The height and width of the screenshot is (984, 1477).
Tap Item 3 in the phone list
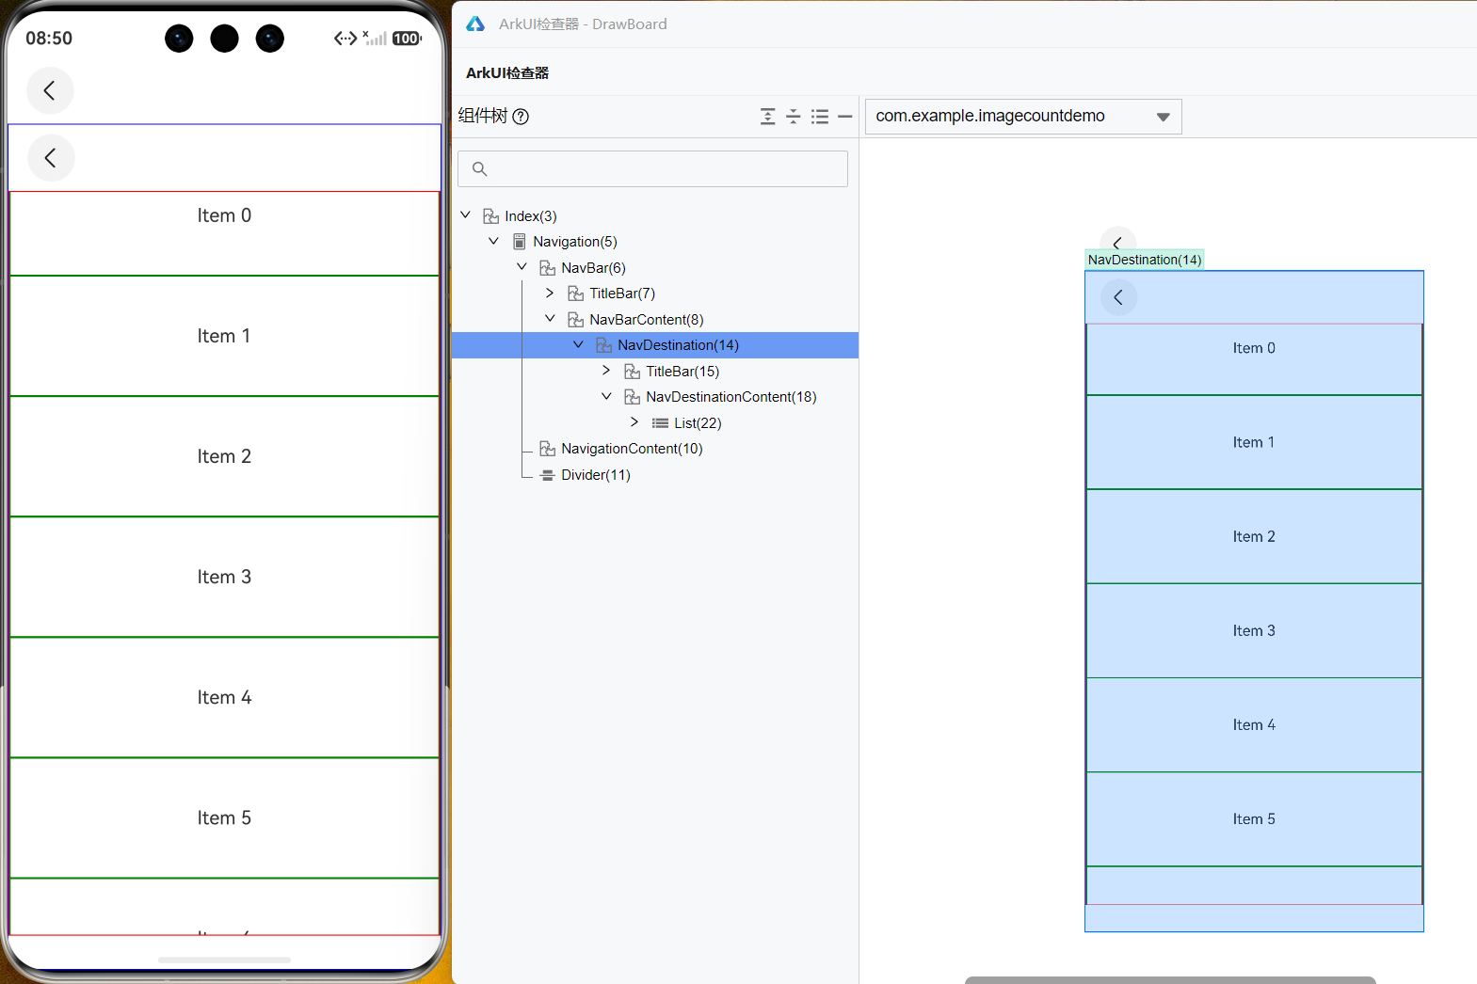tap(224, 577)
